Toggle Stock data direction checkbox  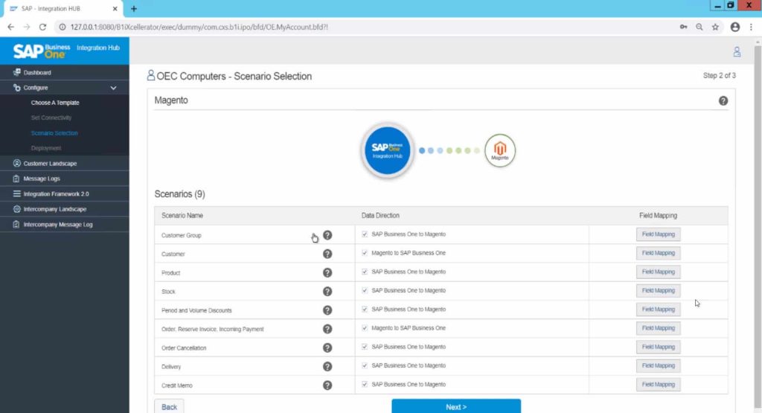[x=365, y=290]
